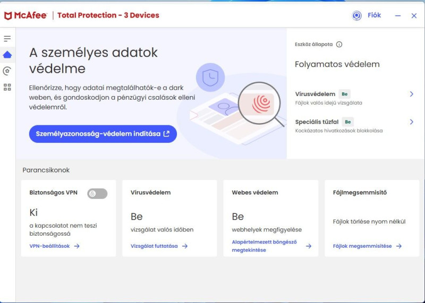Select the Vírusvédelem row in device status
The height and width of the screenshot is (303, 425).
(x=354, y=98)
